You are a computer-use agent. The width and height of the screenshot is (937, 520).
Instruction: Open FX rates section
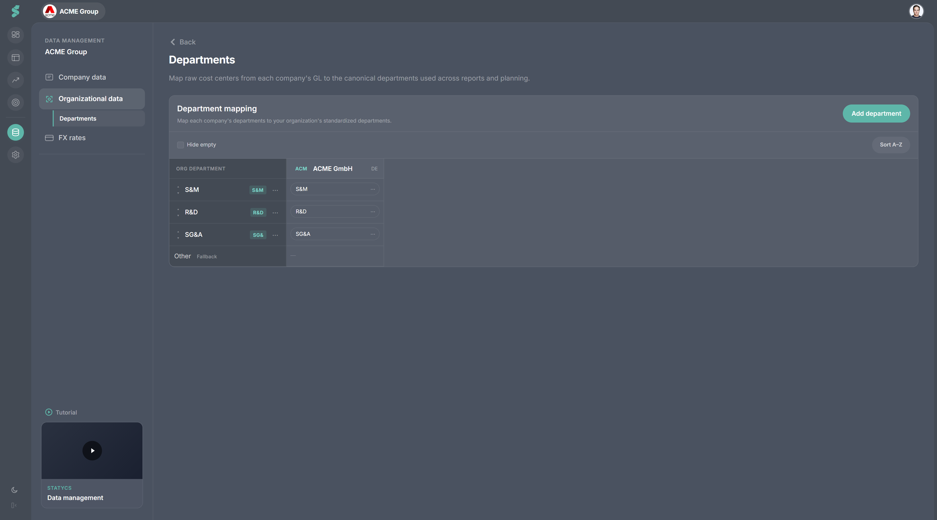tap(92, 138)
